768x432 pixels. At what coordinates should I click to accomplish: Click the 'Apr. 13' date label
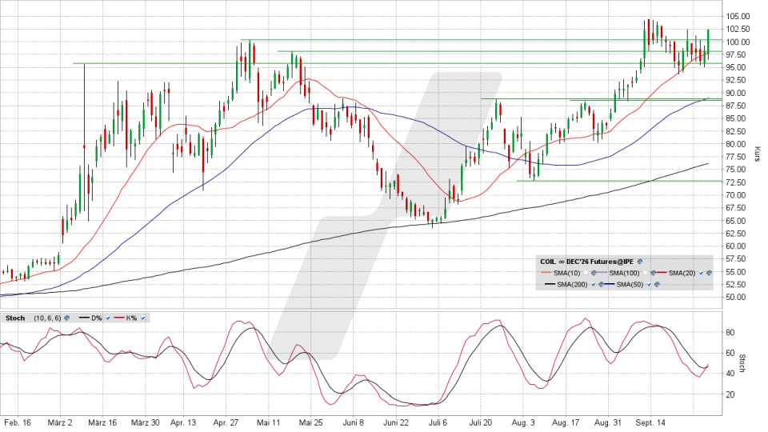[x=183, y=422]
